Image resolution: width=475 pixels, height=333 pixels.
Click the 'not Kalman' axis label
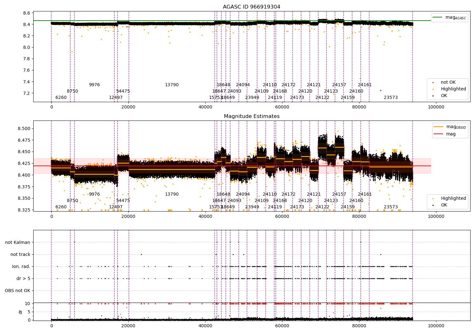pyautogui.click(x=18, y=242)
